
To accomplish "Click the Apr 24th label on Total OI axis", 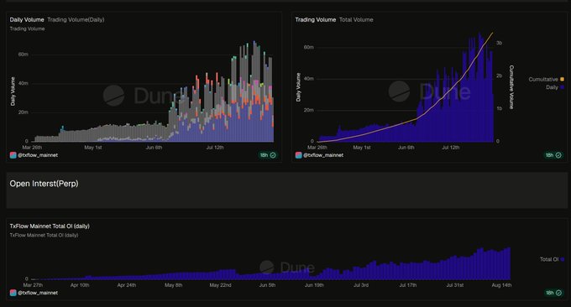I will coord(126,285).
